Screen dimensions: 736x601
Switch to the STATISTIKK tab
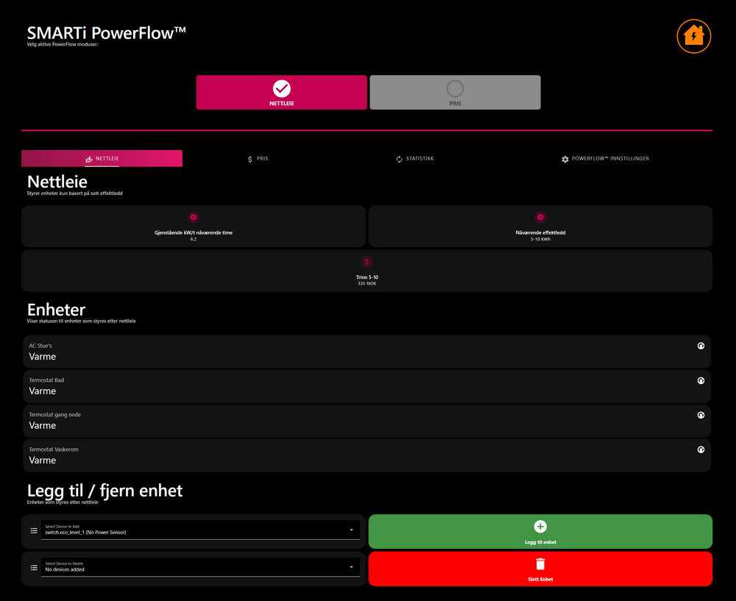(x=415, y=159)
